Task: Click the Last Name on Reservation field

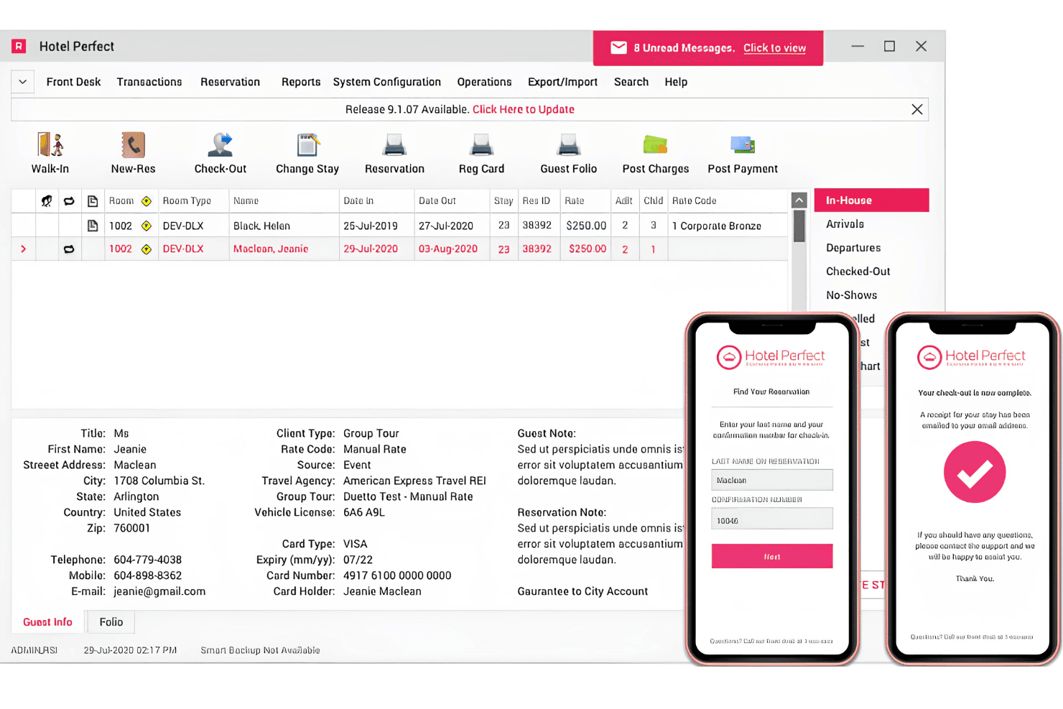Action: coord(772,480)
